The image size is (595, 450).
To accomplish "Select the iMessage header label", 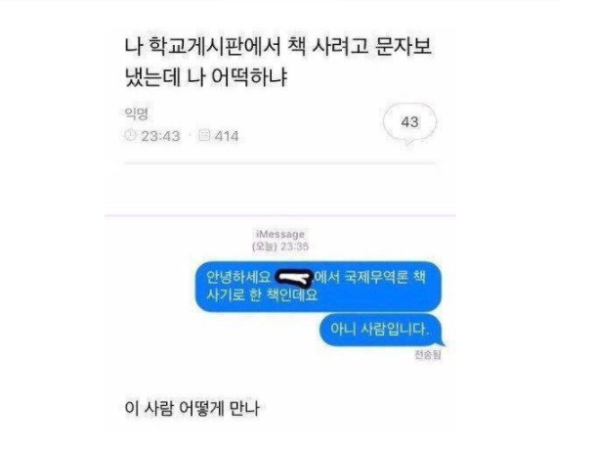I will click(x=280, y=234).
